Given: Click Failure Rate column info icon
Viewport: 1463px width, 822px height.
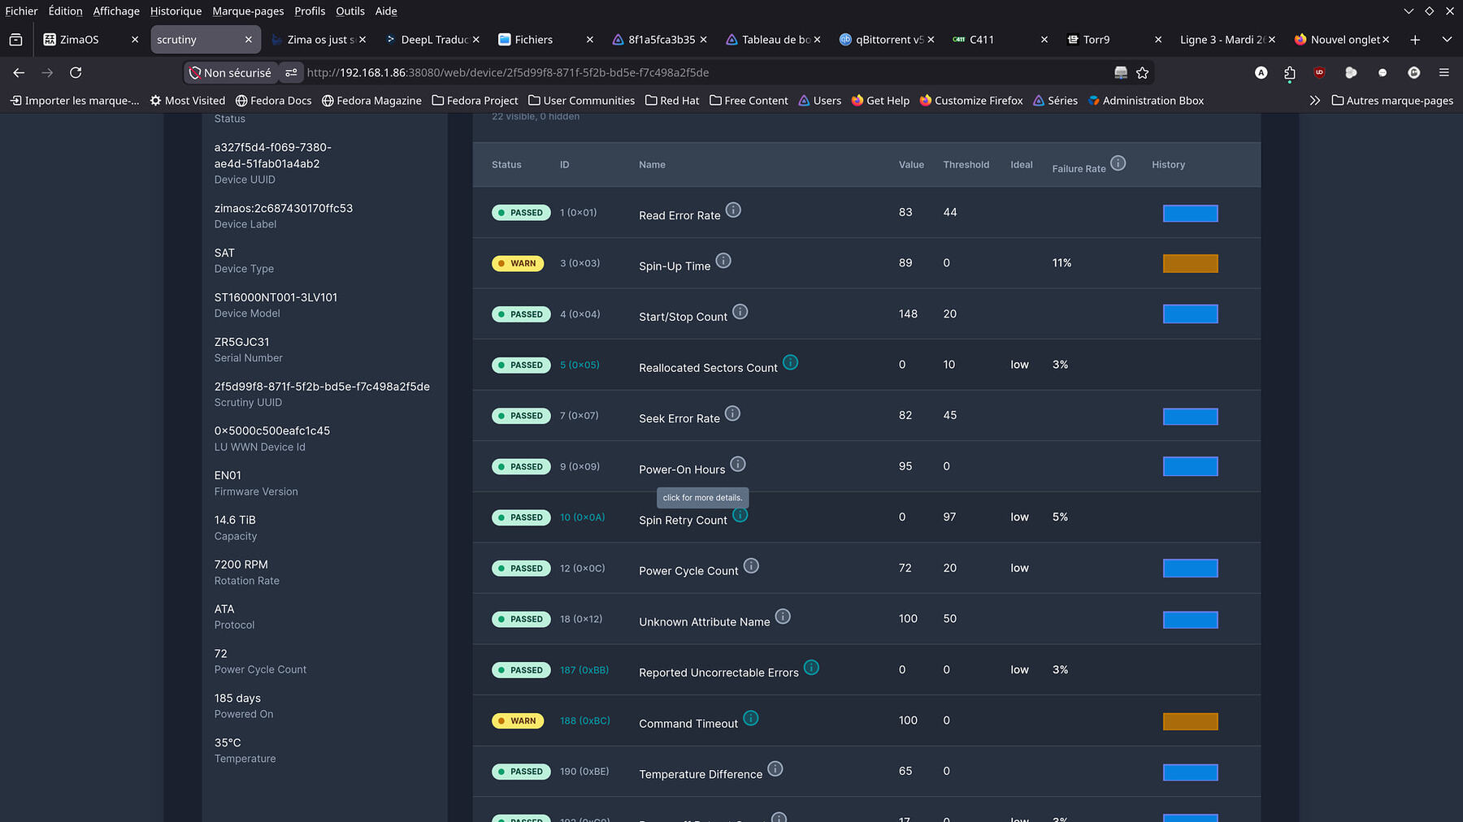Looking at the screenshot, I should click(x=1118, y=163).
